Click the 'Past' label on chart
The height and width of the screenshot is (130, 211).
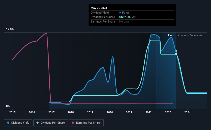point(171,35)
